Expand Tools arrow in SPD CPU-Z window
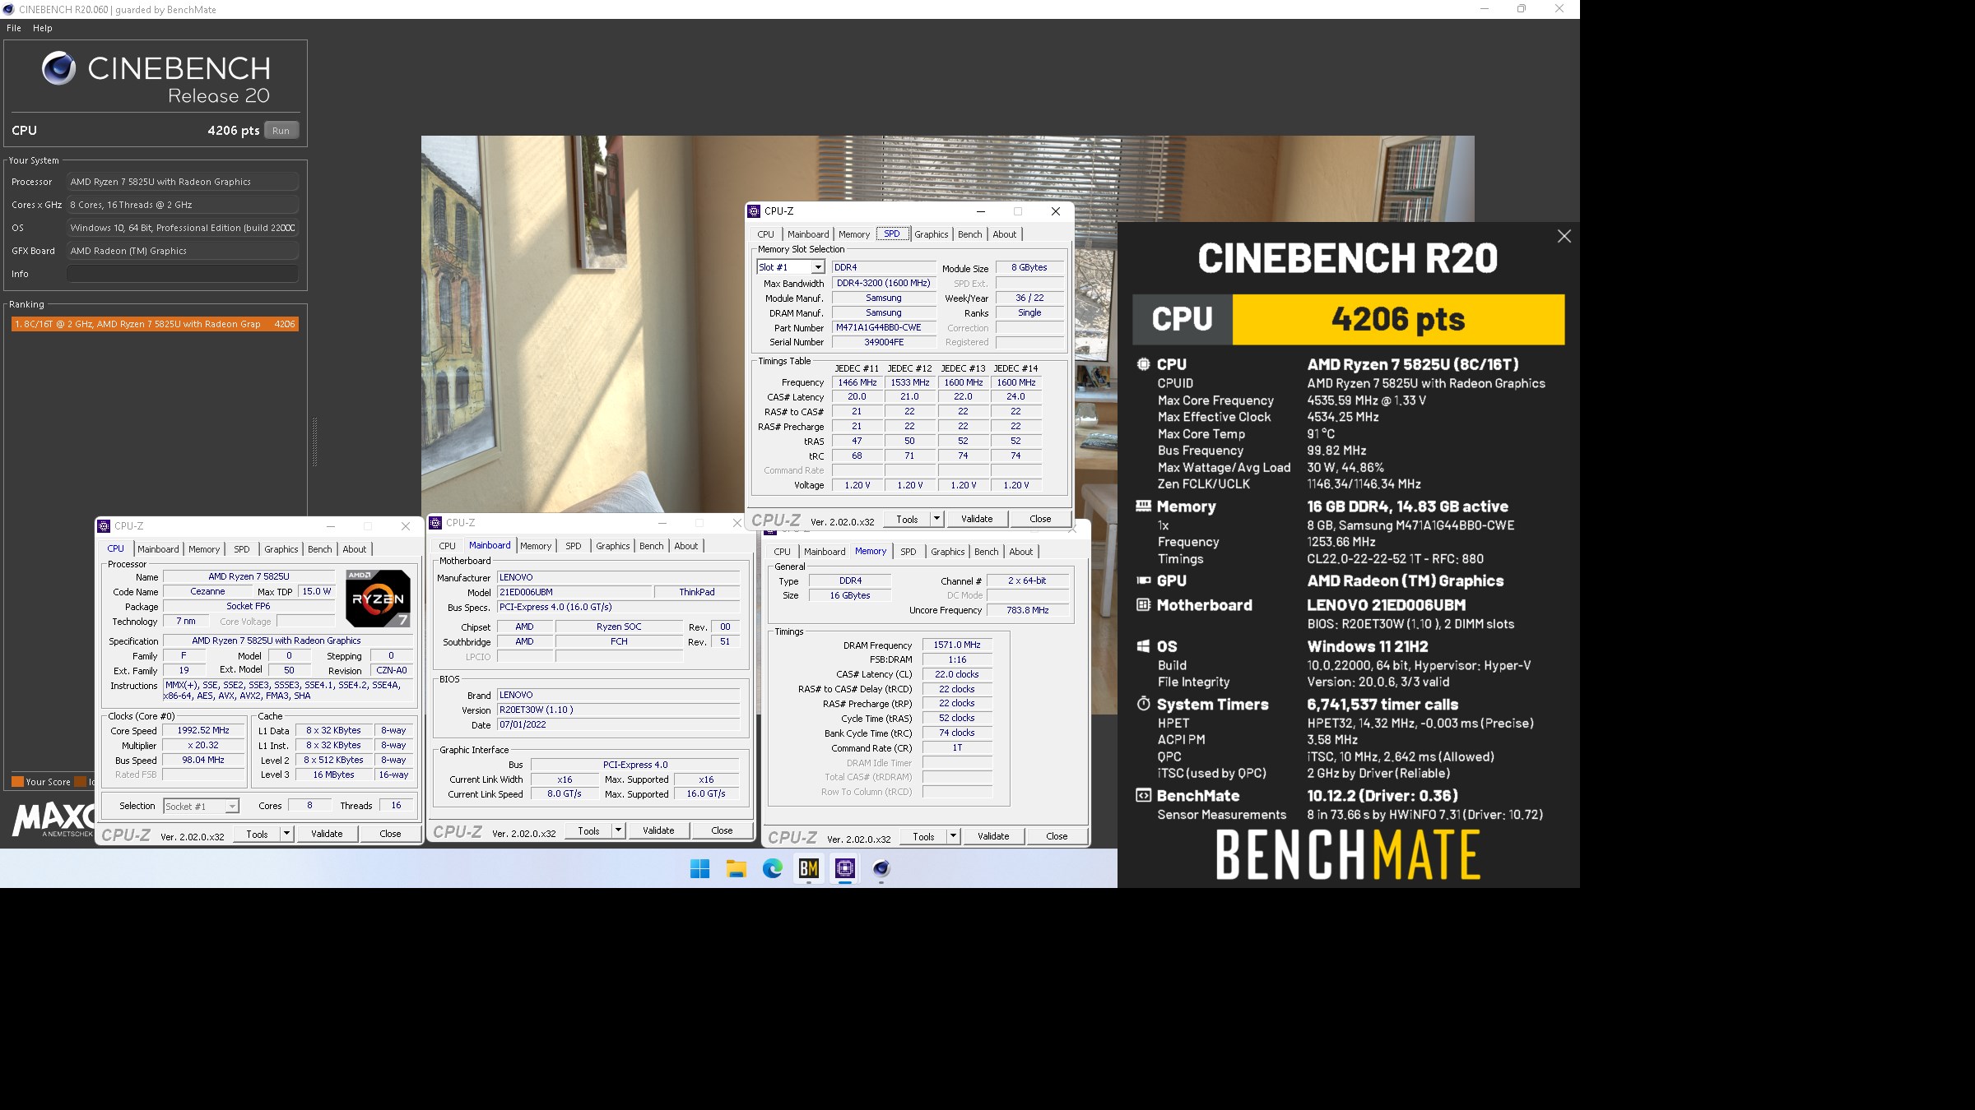This screenshot has width=1975, height=1110. tap(936, 519)
